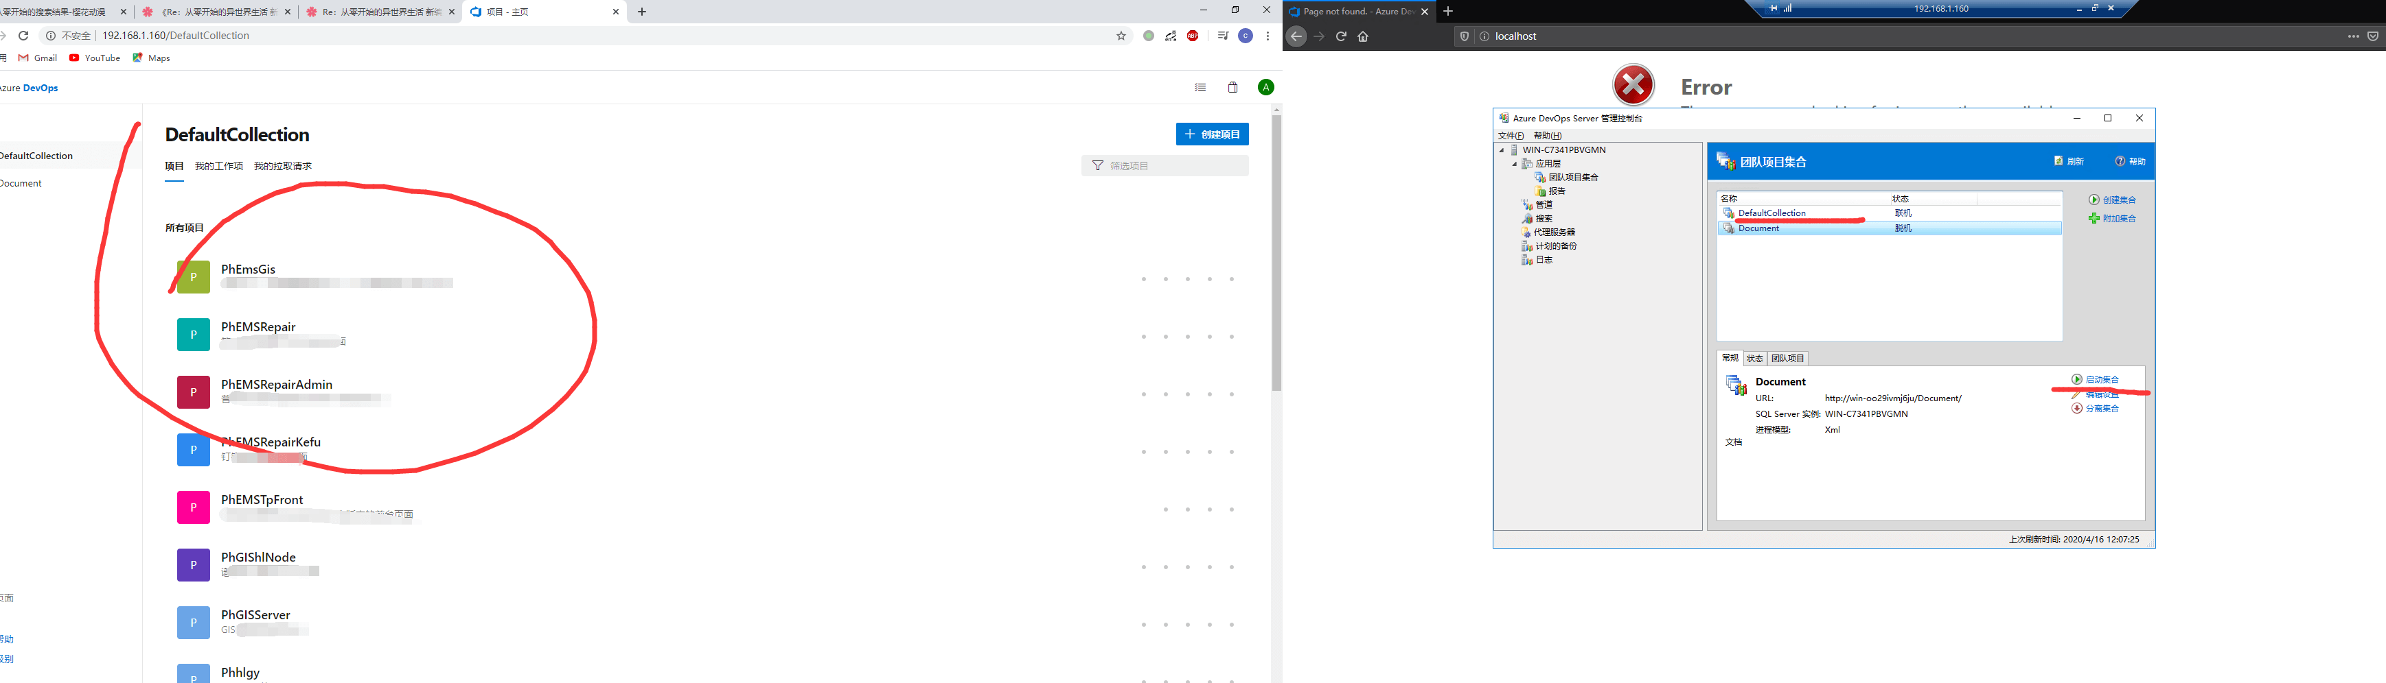Click the ABP extension icon in Chrome
Viewport: 2386px width, 683px height.
pyautogui.click(x=1193, y=36)
